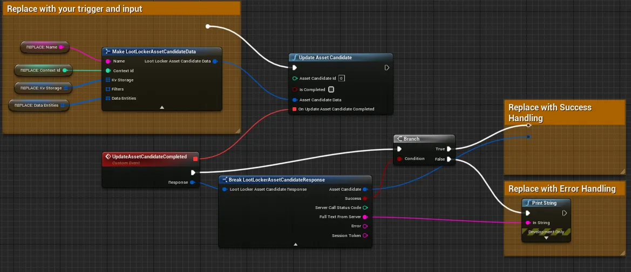The width and height of the screenshot is (631, 272).
Task: Click the Update Asset Candidate exec output pin
Action: (386, 67)
